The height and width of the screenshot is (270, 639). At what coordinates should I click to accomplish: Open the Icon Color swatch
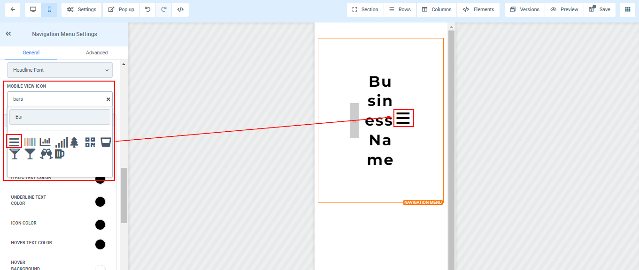click(100, 225)
